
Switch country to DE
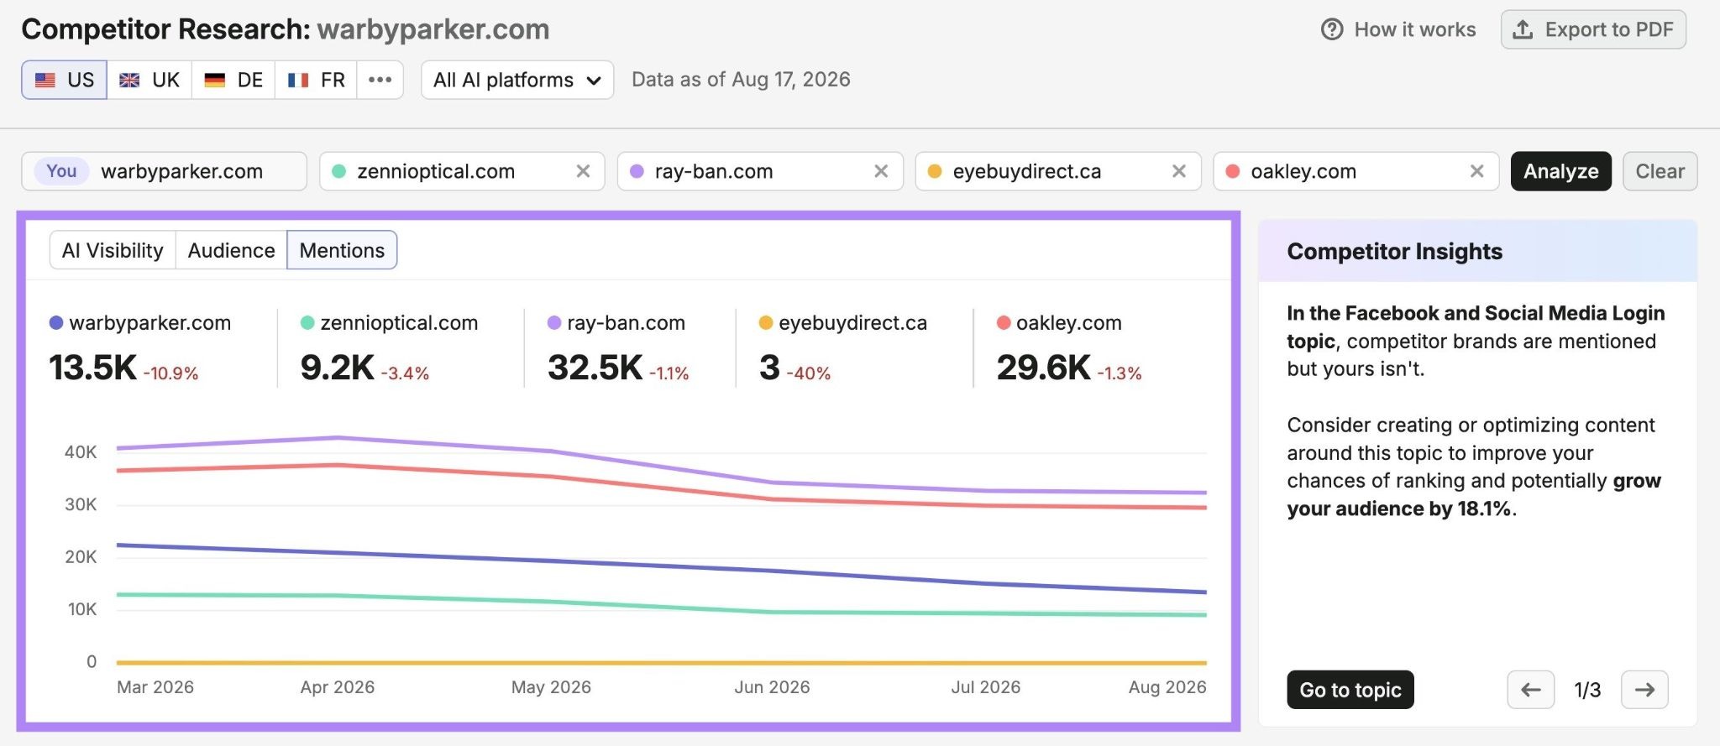coord(233,80)
